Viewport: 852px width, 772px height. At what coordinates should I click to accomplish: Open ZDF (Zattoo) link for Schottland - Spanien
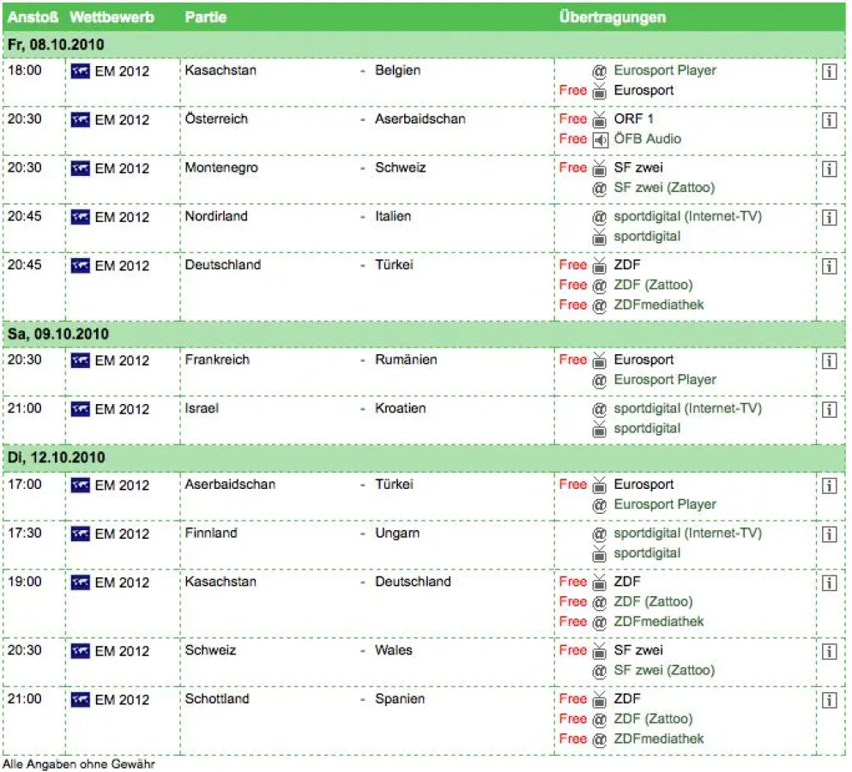tap(652, 719)
